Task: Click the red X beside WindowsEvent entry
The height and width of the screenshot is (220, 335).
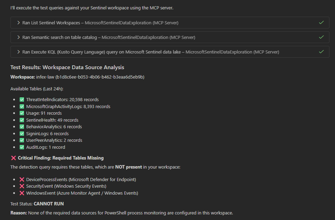Action: coord(22,193)
